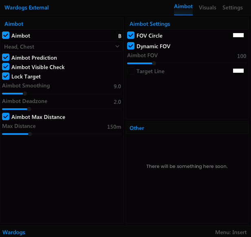Toggle the Aimbot checkbox

(6, 36)
